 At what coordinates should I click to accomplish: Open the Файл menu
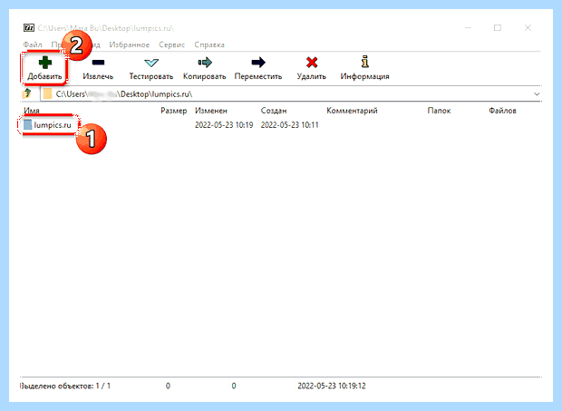tap(33, 44)
